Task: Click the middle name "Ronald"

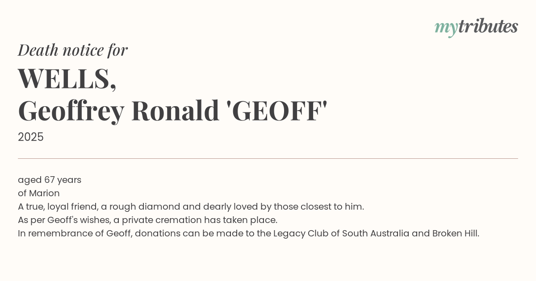Action: point(175,111)
